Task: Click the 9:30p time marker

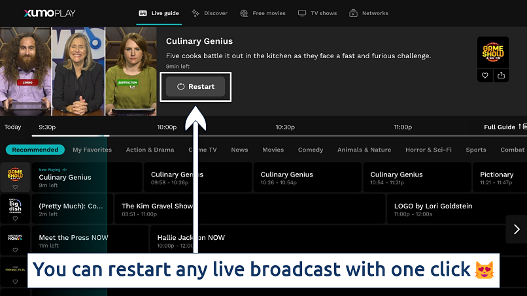Action: pyautogui.click(x=47, y=127)
